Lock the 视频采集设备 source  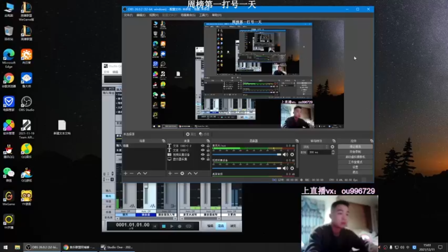(208, 155)
